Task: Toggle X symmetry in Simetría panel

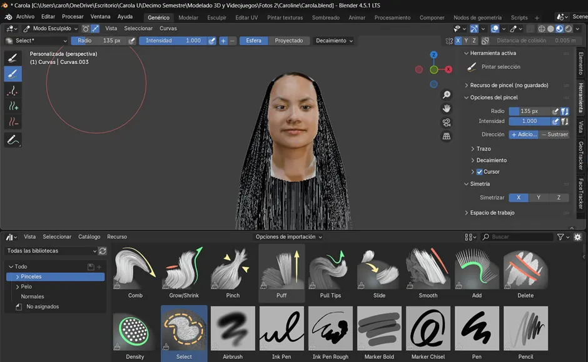Action: 518,198
